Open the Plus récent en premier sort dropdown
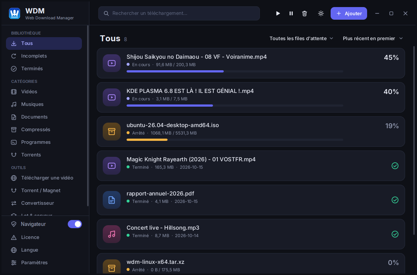Viewport: 417px width, 275px height. (373, 39)
